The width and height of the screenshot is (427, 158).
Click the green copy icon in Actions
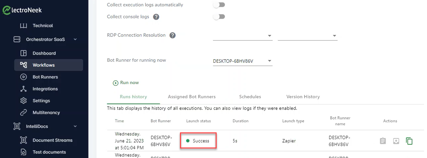point(409,141)
